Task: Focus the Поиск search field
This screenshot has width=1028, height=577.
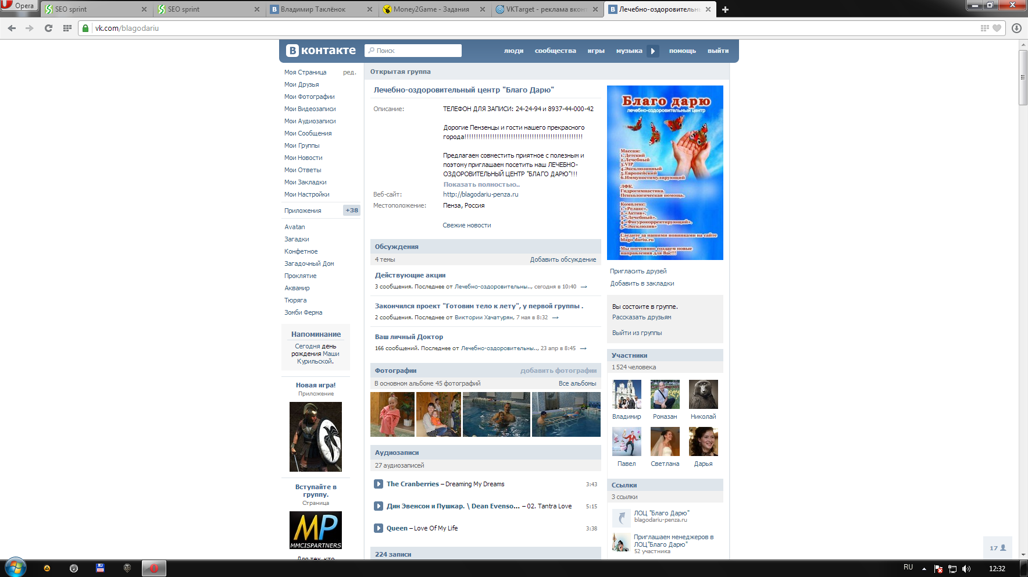Action: (x=413, y=51)
